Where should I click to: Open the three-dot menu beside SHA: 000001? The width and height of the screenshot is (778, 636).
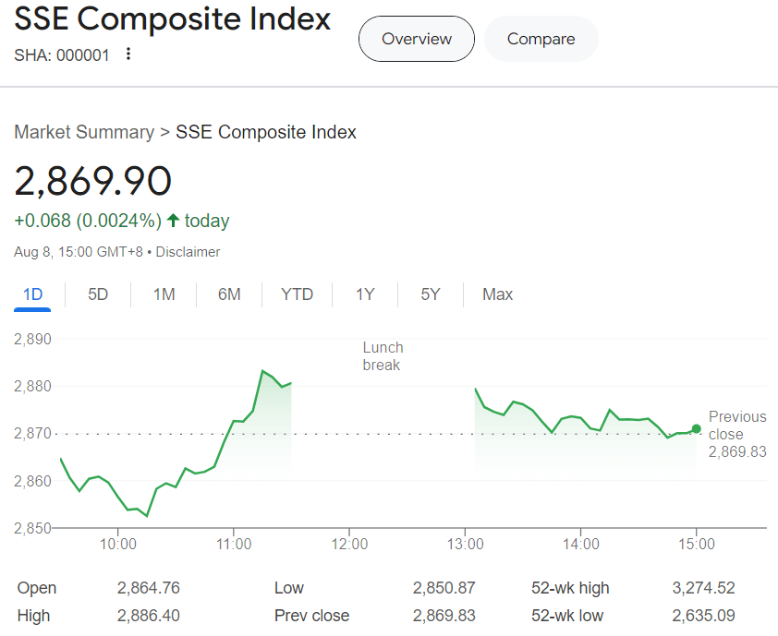click(128, 54)
